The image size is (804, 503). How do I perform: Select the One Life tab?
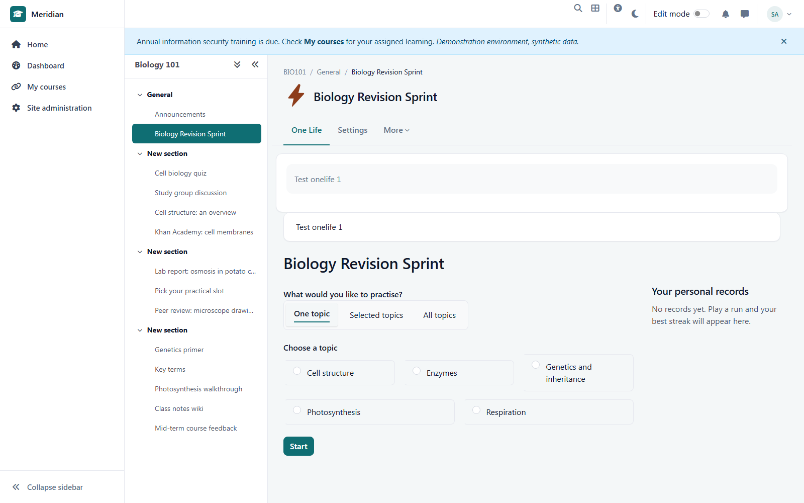(307, 130)
